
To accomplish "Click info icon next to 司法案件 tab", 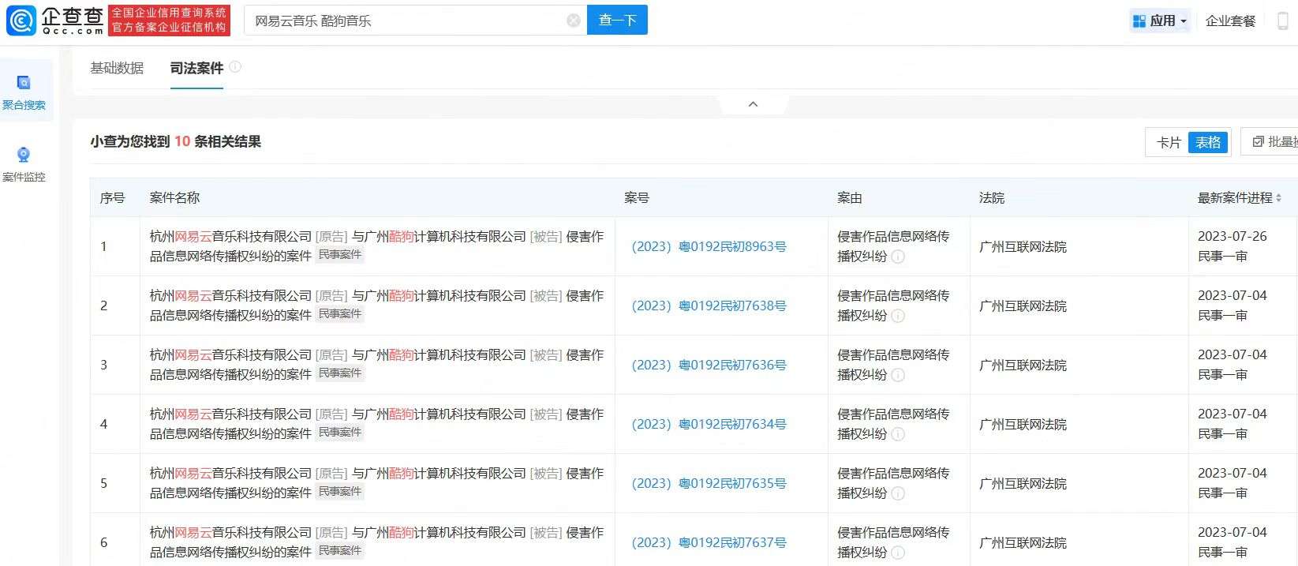I will (x=235, y=67).
